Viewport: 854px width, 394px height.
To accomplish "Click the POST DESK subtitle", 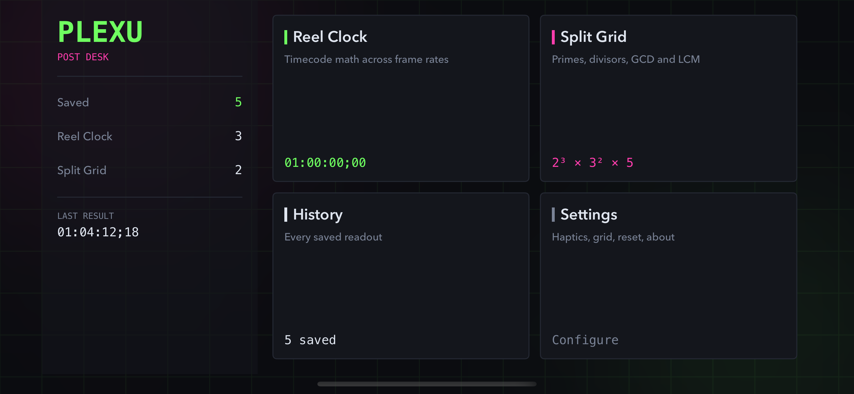I will coord(83,57).
